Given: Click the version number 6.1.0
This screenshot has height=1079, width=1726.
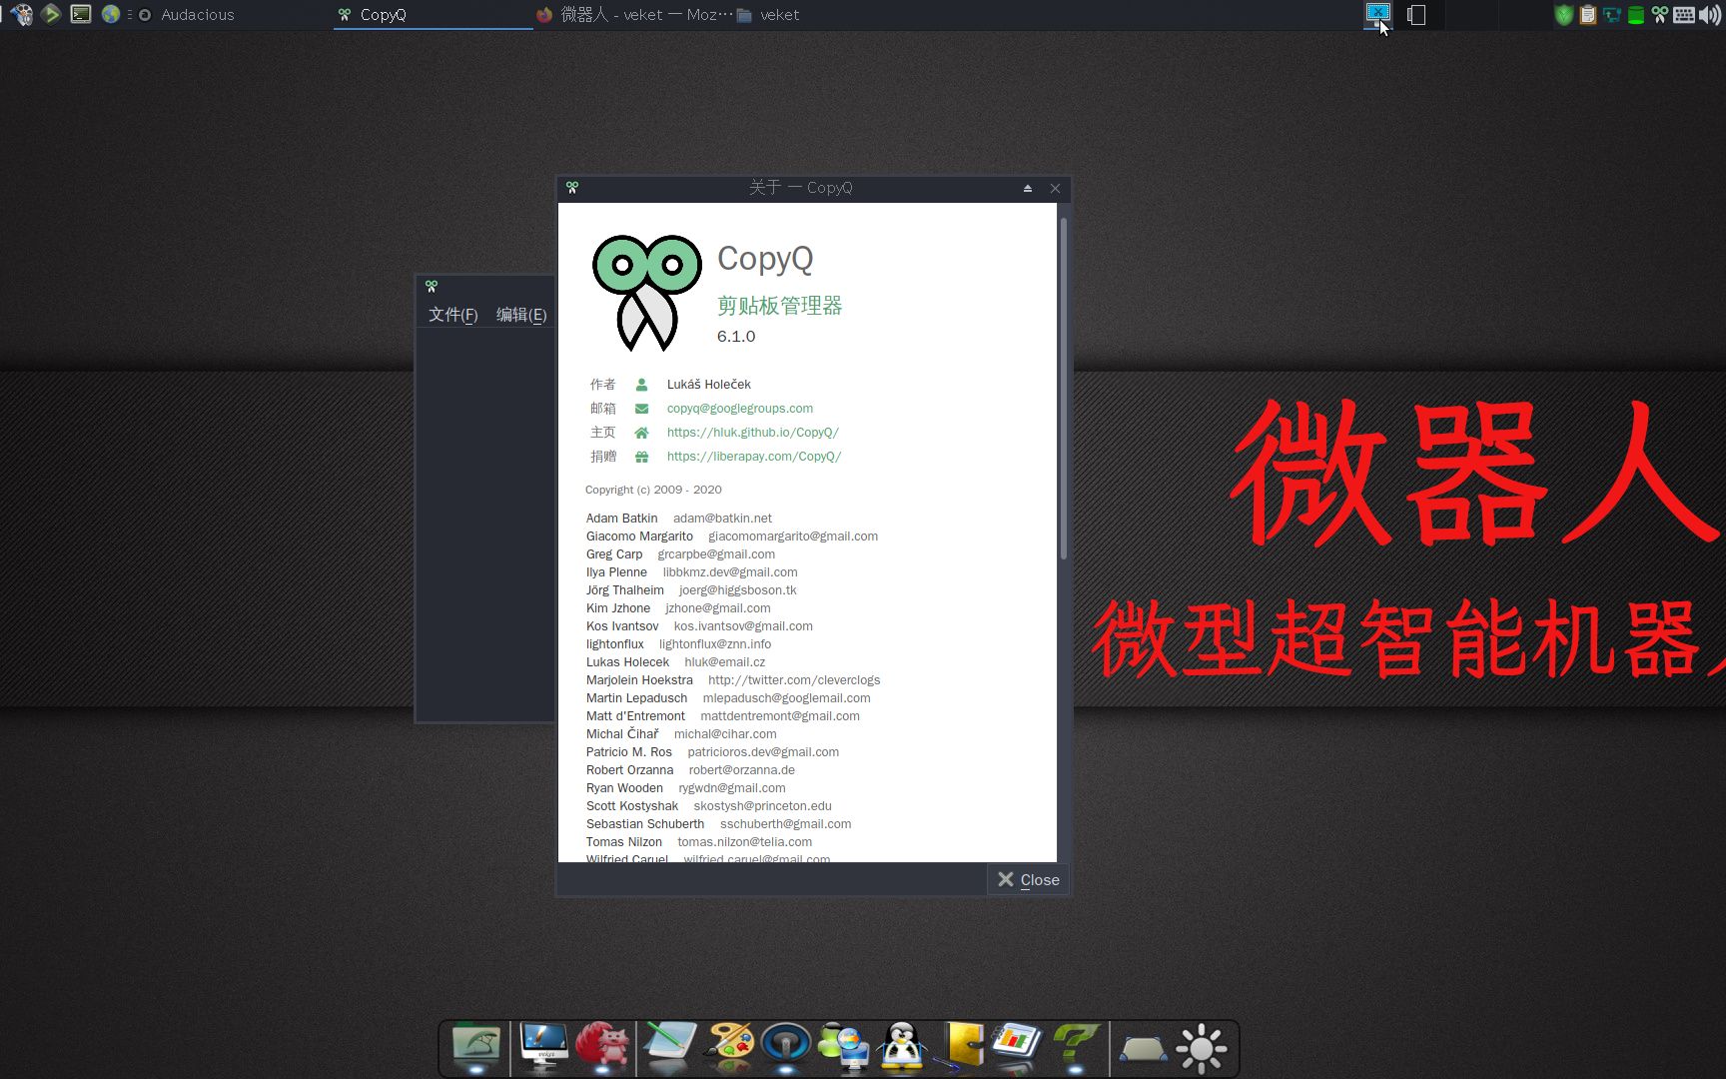Looking at the screenshot, I should tap(736, 337).
